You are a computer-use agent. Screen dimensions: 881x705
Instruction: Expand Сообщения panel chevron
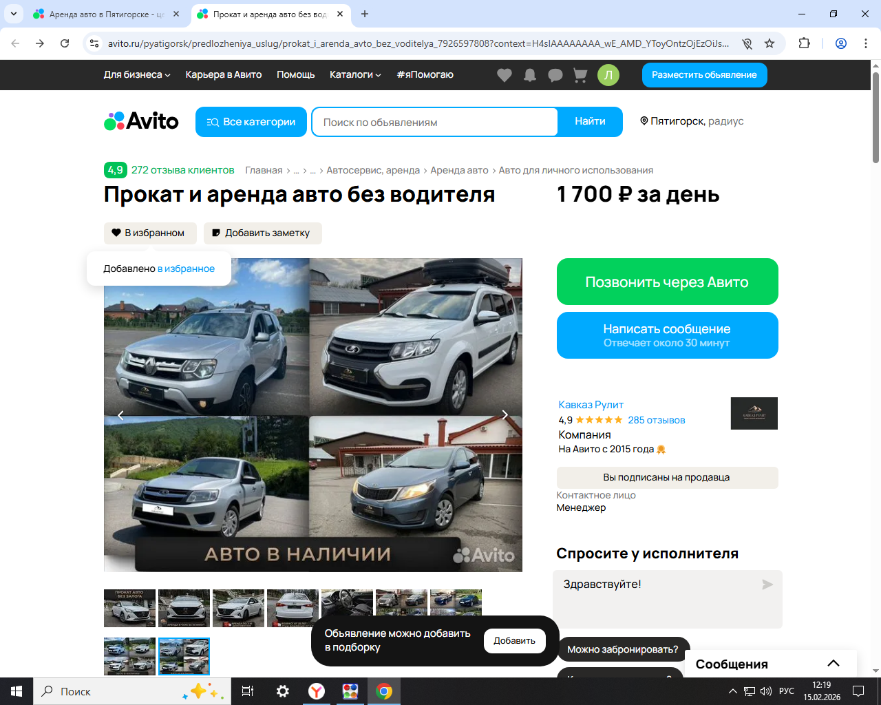point(834,664)
